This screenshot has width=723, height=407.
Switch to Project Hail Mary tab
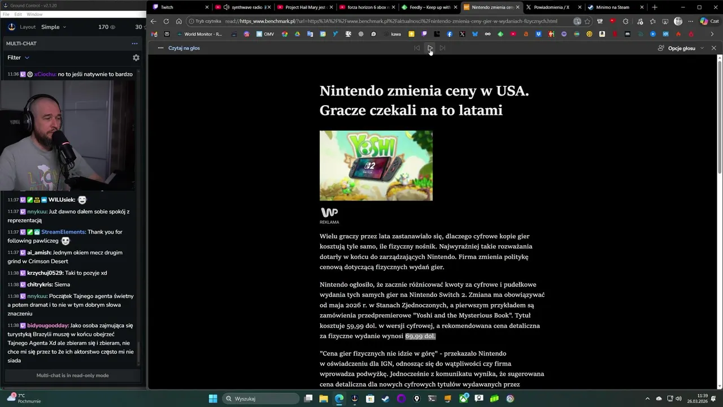[305, 7]
